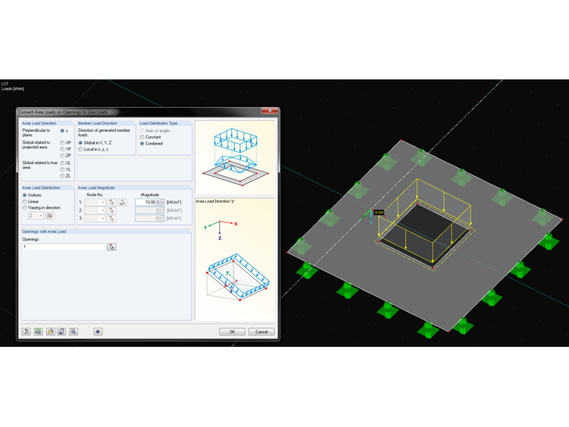Select the ZL true area direction

(x=62, y=176)
